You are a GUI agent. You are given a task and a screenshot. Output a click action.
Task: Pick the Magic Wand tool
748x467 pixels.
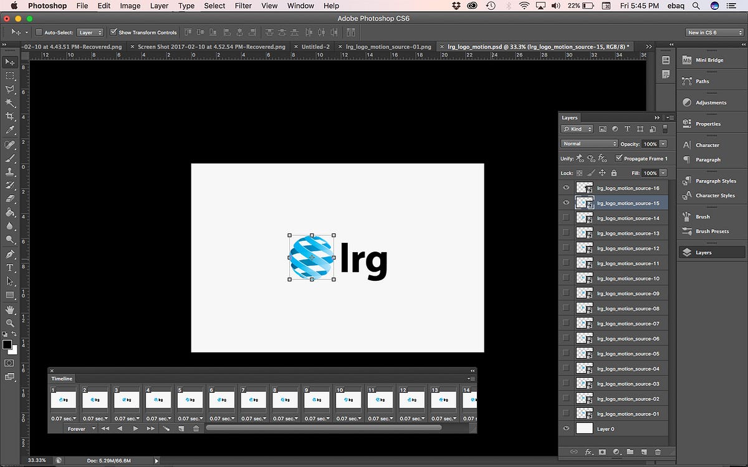(x=10, y=103)
